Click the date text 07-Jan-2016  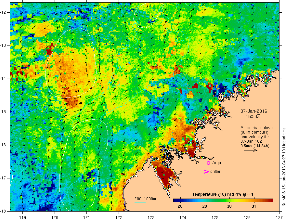point(254,111)
